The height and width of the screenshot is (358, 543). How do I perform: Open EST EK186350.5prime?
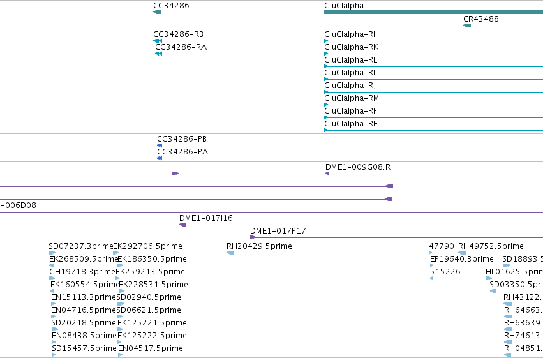point(152,259)
